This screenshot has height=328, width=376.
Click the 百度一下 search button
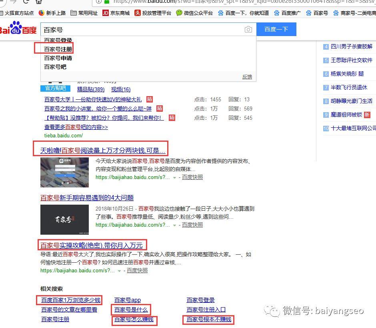click(276, 29)
